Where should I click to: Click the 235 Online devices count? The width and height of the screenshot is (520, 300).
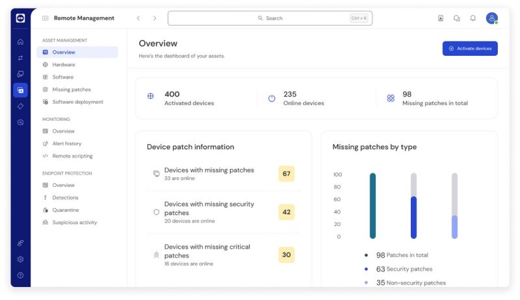[290, 94]
